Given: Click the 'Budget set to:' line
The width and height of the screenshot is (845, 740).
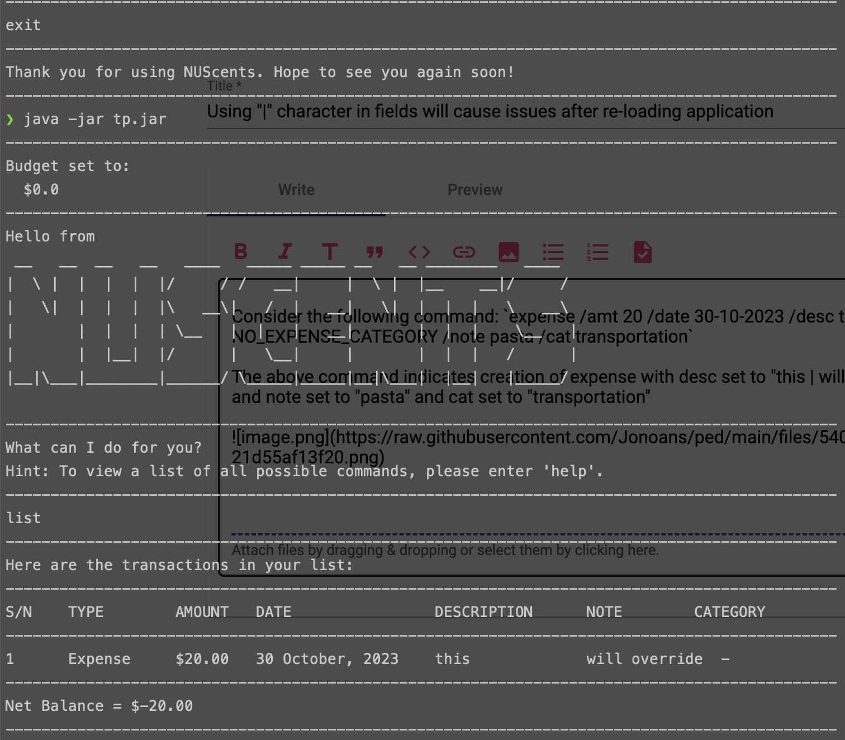Looking at the screenshot, I should pos(68,166).
